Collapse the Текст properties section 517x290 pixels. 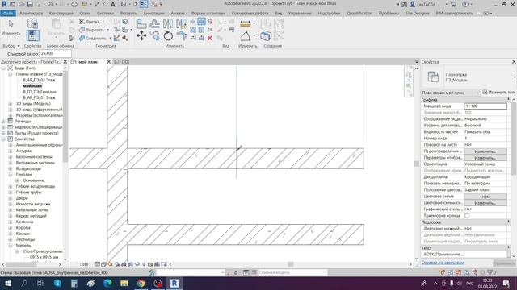coord(508,247)
